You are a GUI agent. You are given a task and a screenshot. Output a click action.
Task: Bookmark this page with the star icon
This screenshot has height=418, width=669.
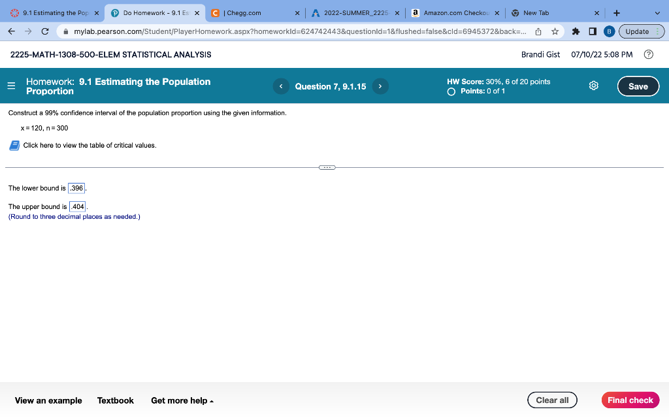(555, 31)
